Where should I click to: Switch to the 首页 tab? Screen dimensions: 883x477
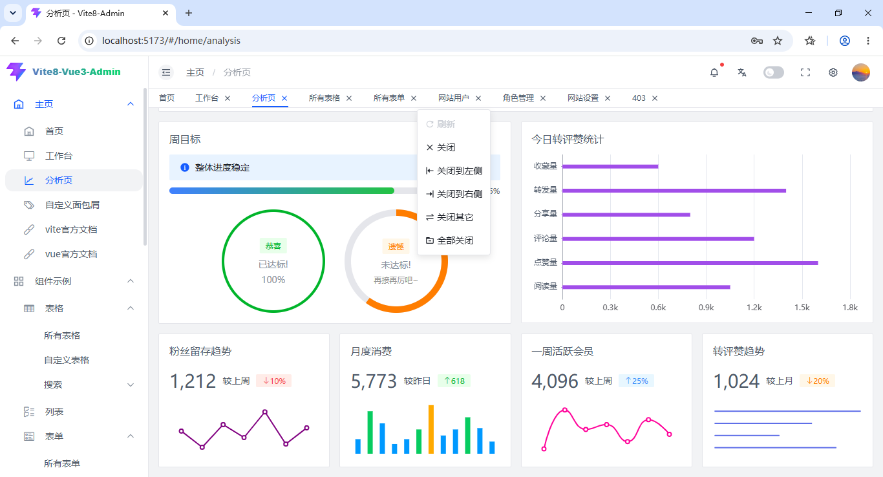167,98
